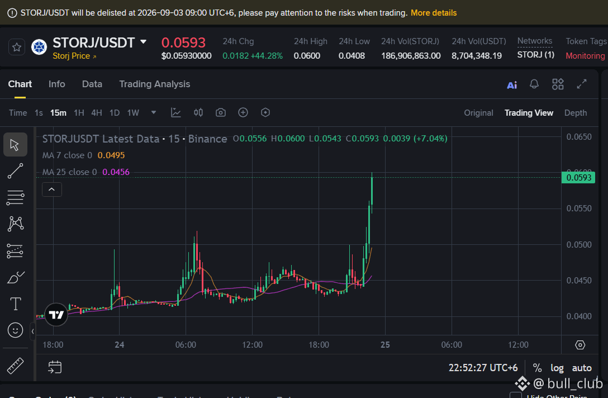
Task: Open the Data tab
Action: (x=92, y=84)
